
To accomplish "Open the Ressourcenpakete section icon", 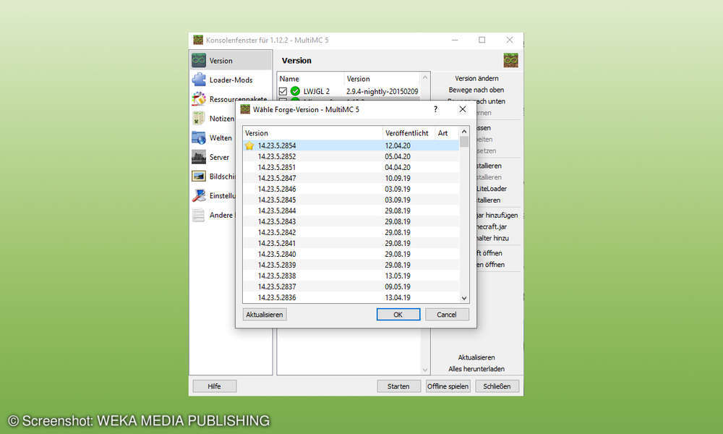I will coord(198,99).
